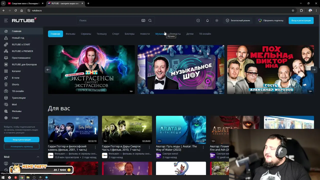Open the notifications bell
This screenshot has width=320, height=180.
207,20
